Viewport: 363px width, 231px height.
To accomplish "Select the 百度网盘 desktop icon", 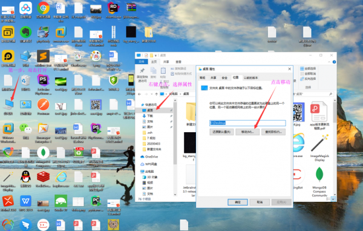I will pyautogui.click(x=25, y=10).
